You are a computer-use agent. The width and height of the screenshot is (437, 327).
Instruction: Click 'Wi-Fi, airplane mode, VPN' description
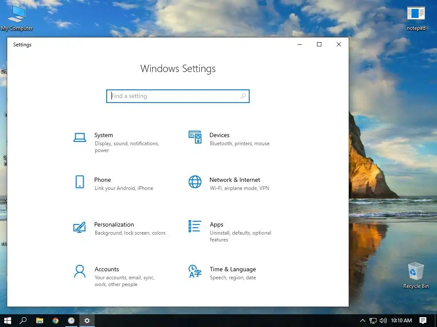(x=239, y=188)
